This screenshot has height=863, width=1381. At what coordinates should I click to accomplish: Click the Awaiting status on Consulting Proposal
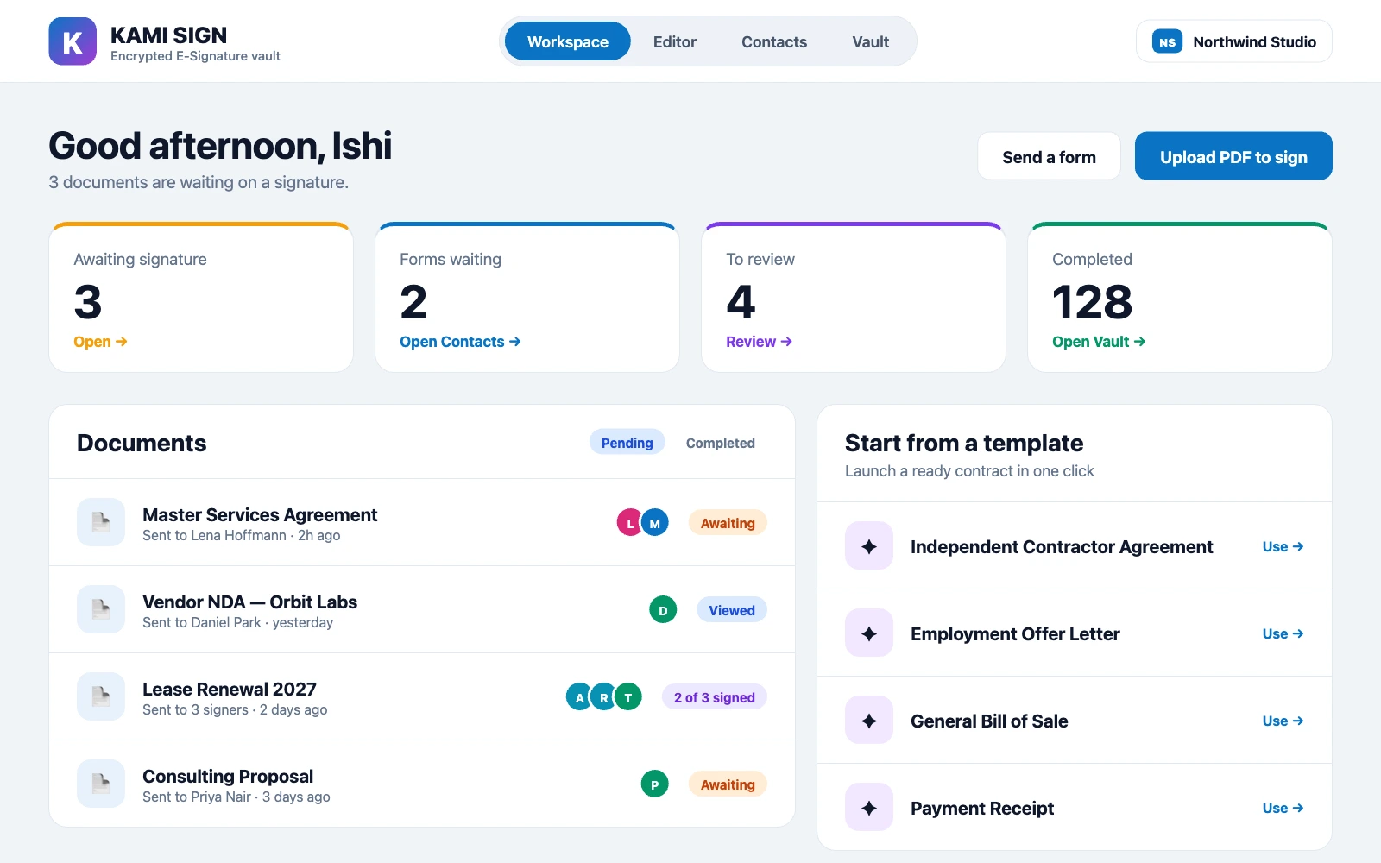[728, 784]
